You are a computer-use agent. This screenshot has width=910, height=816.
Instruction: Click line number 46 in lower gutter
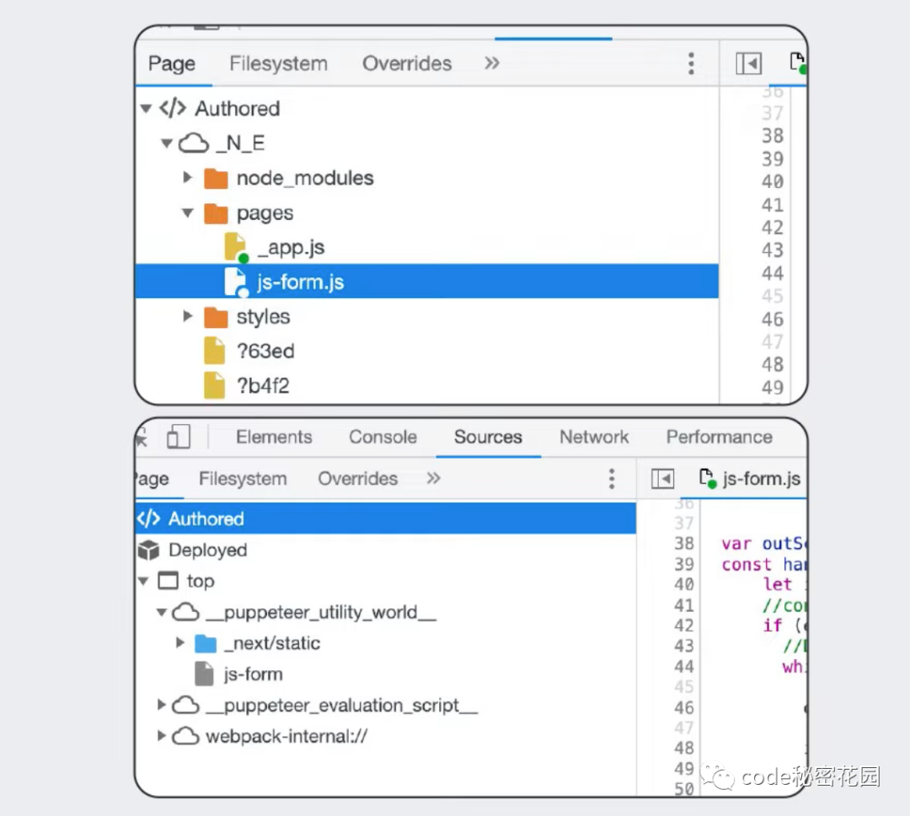pos(684,707)
